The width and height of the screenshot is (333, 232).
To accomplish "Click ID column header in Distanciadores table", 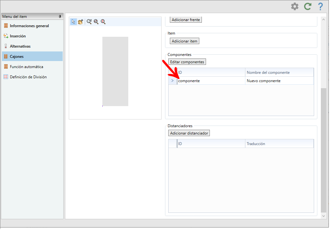I will click(x=211, y=144).
